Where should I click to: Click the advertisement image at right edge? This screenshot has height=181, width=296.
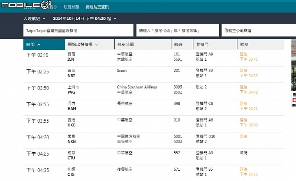(294, 65)
